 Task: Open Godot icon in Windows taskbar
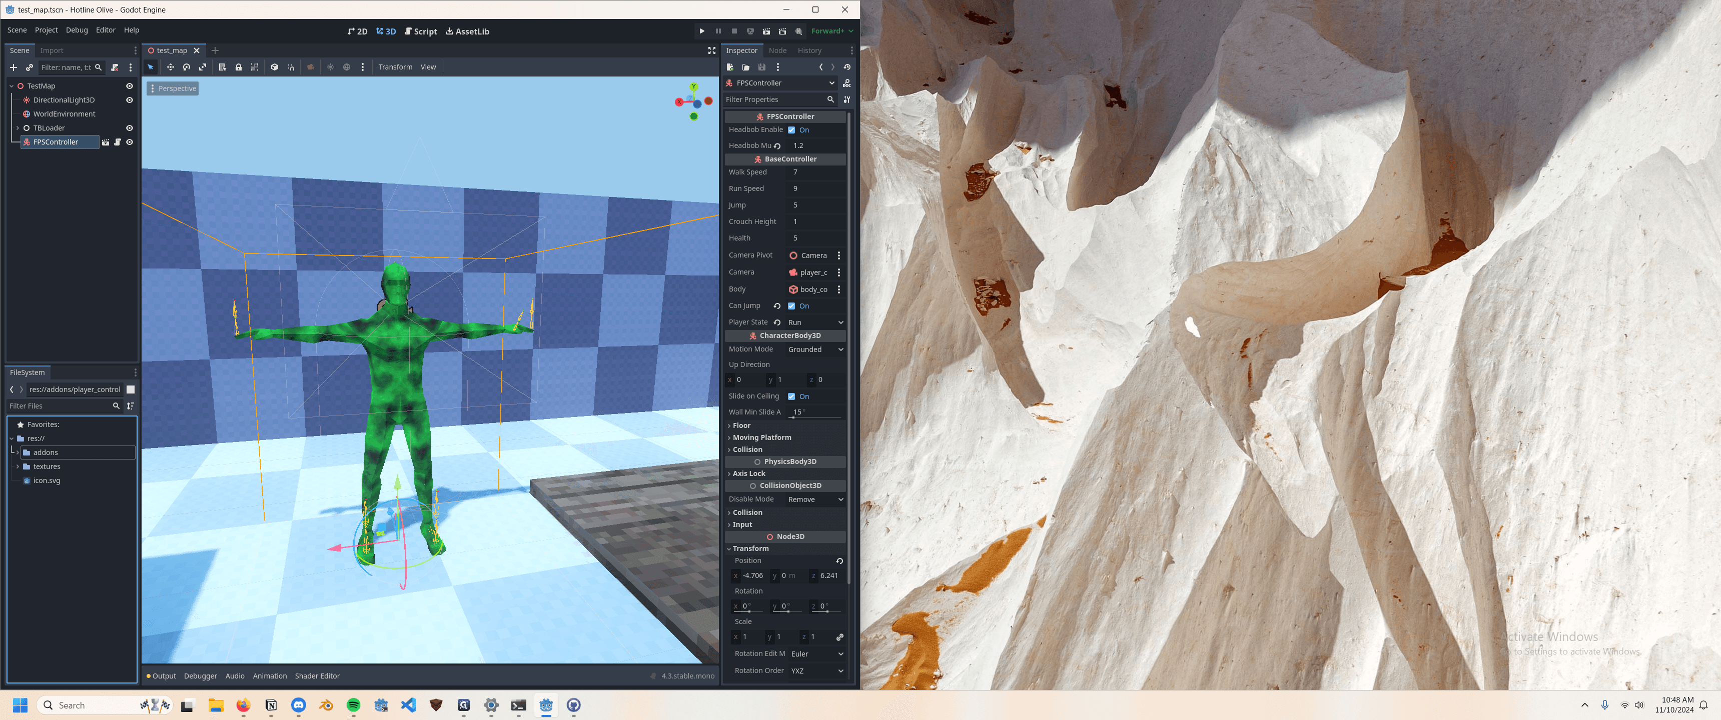(546, 705)
